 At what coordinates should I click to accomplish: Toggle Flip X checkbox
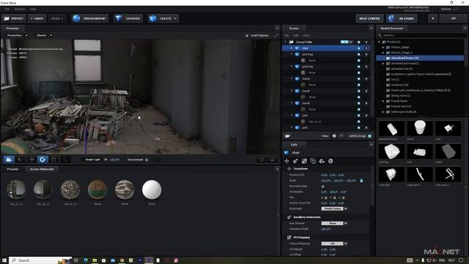tap(325, 197)
